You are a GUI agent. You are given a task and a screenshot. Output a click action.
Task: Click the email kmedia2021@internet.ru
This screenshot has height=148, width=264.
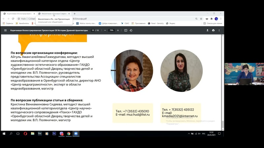[180, 116]
